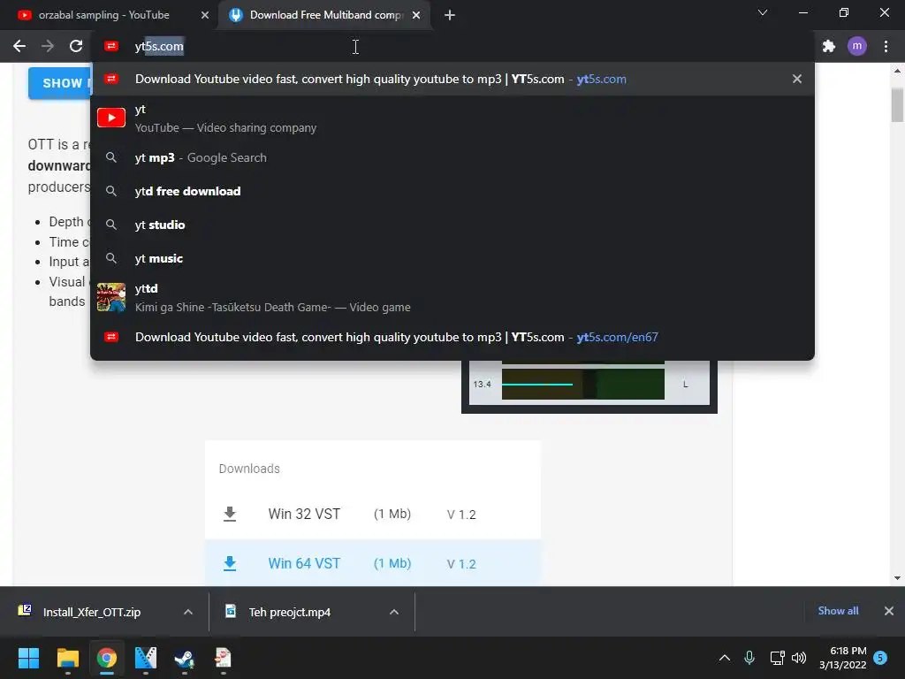Screen dimensions: 905x679
Task: Expand options for Install_Xfer_OTT.zip
Action: click(x=188, y=612)
